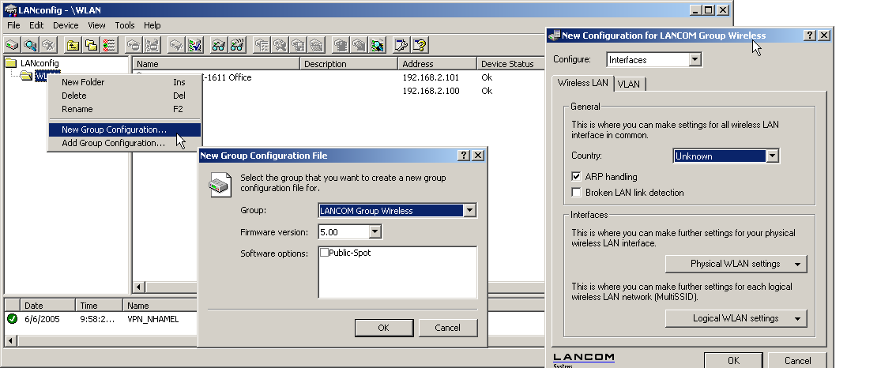Click OK in New Group Configuration File
The image size is (896, 368).
tap(383, 328)
